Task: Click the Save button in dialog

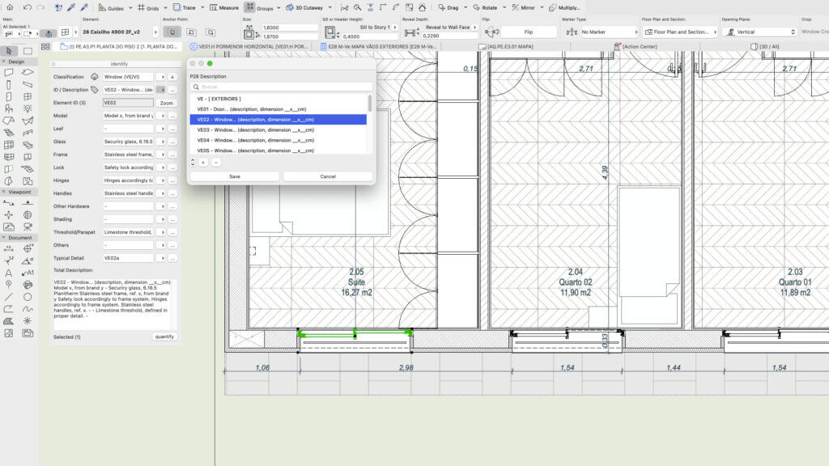Action: coord(235,176)
